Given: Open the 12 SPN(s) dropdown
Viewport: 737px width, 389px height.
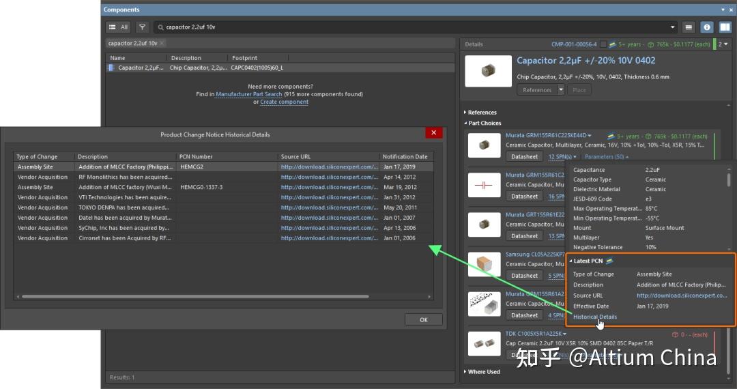Looking at the screenshot, I should (x=562, y=156).
